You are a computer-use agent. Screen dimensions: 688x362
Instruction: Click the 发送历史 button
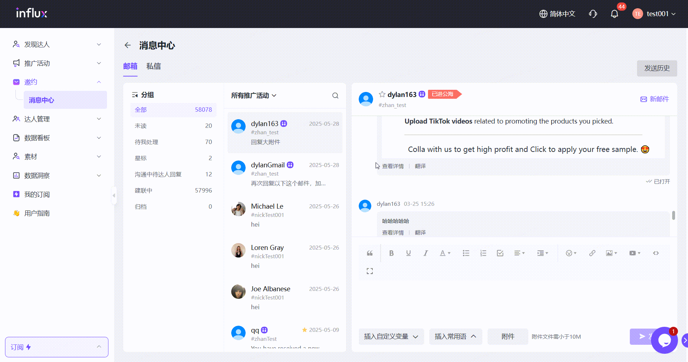[x=657, y=68]
